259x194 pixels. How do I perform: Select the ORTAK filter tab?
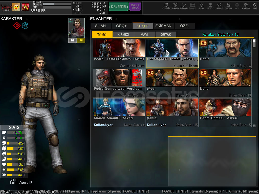(x=166, y=34)
